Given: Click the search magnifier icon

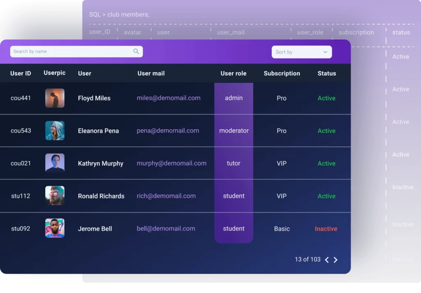Looking at the screenshot, I should pos(136,52).
